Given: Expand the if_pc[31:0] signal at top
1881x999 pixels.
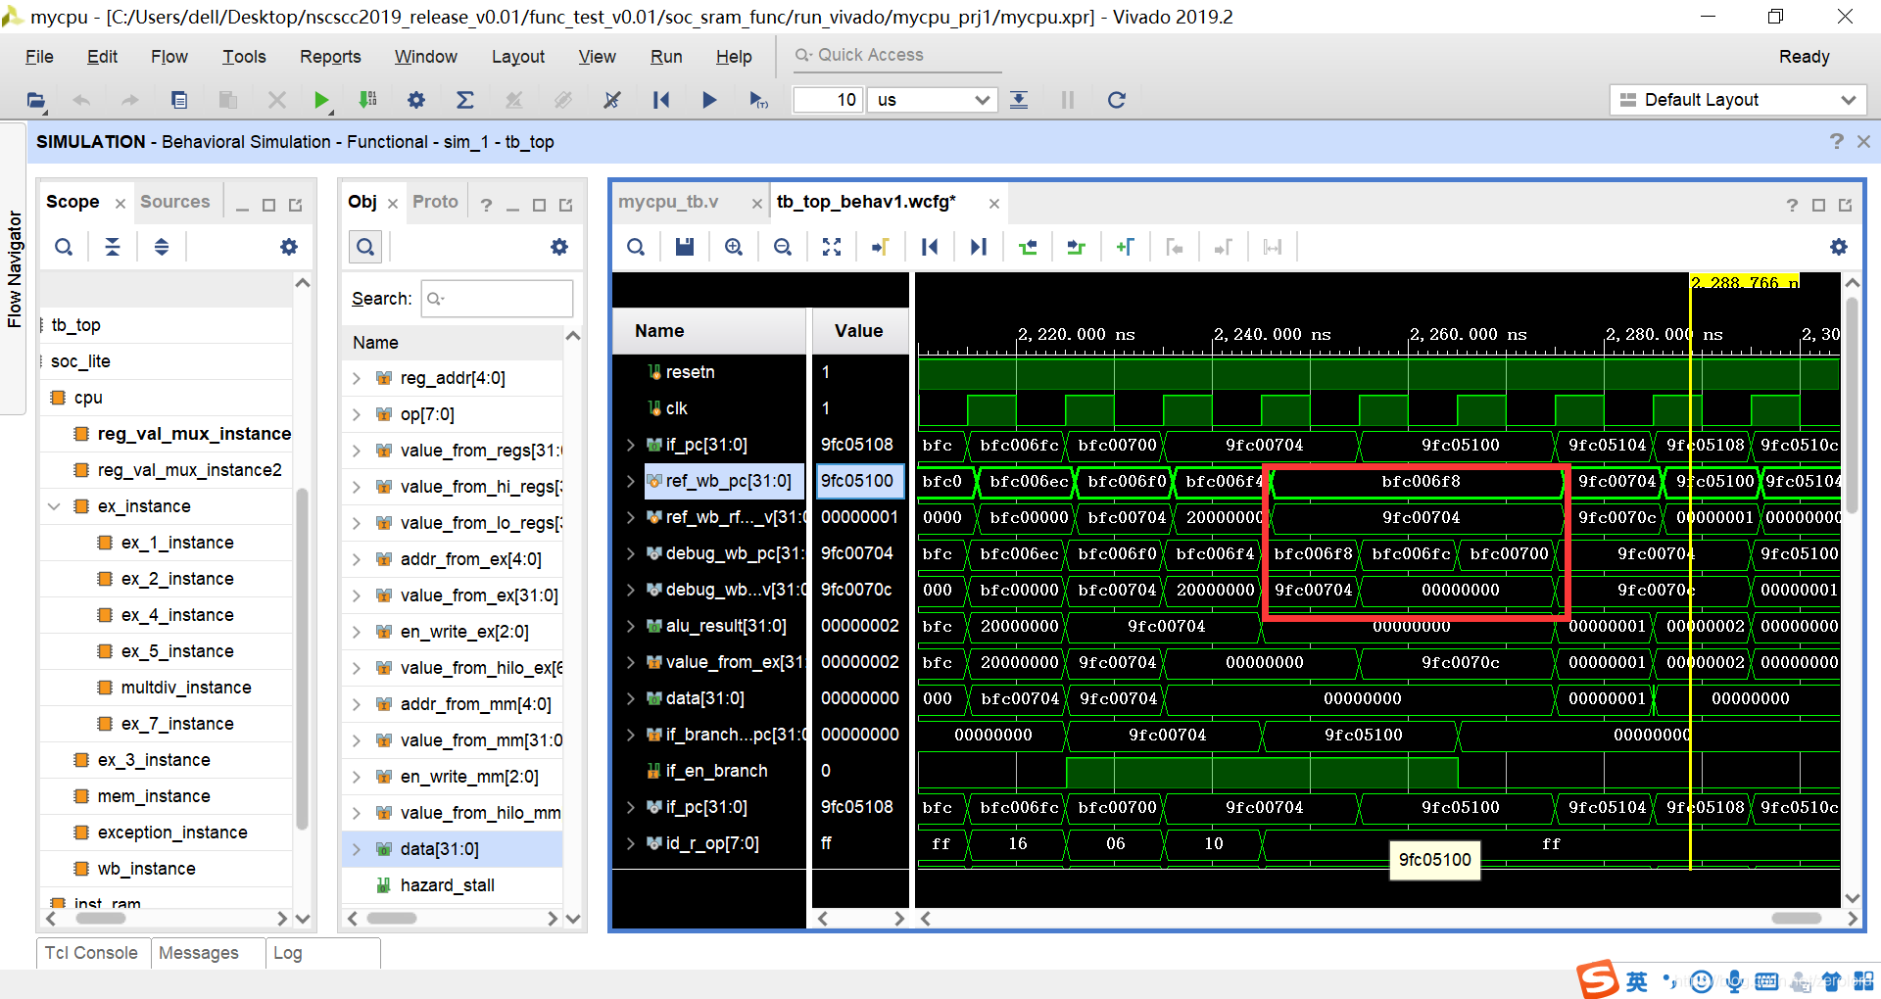Looking at the screenshot, I should click(x=631, y=445).
